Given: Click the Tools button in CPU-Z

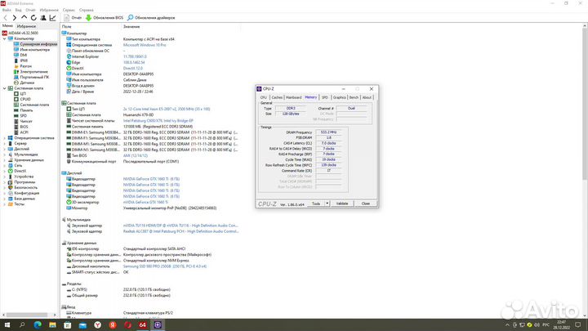Looking at the screenshot, I should pos(316,204).
